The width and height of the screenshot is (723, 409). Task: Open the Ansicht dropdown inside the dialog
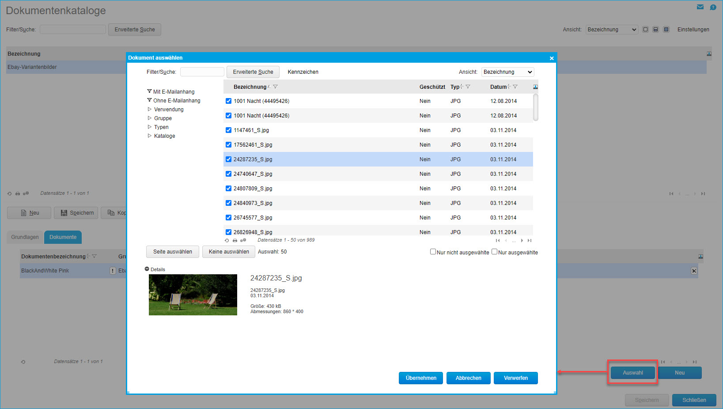507,72
